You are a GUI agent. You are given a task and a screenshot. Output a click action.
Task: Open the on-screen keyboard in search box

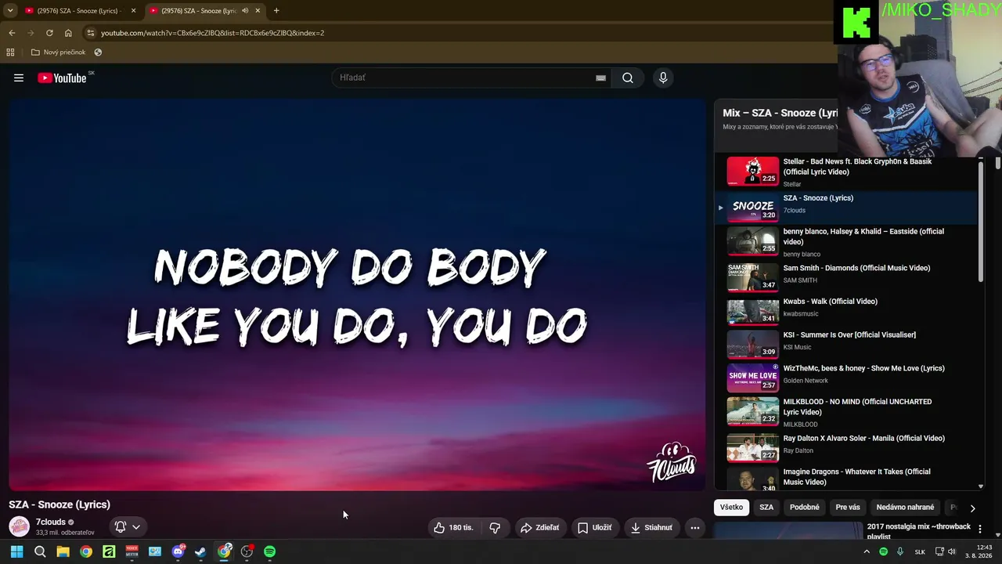point(600,78)
